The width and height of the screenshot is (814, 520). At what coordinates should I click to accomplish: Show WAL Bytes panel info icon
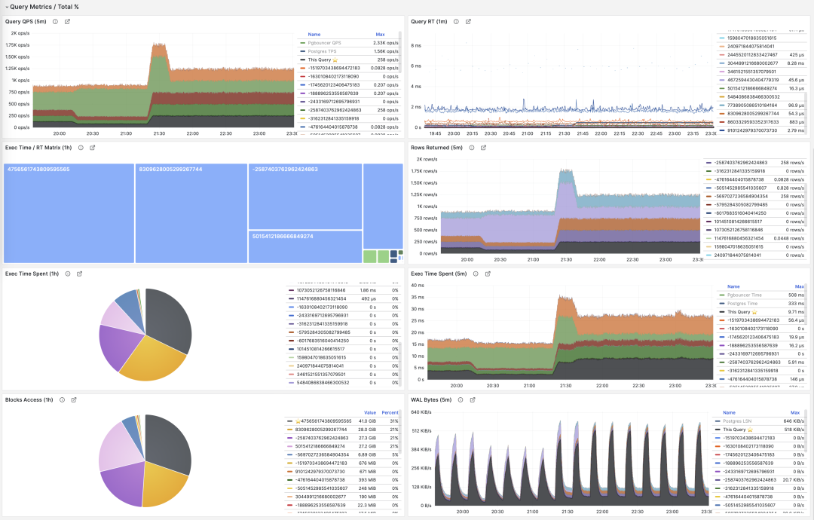tap(461, 400)
